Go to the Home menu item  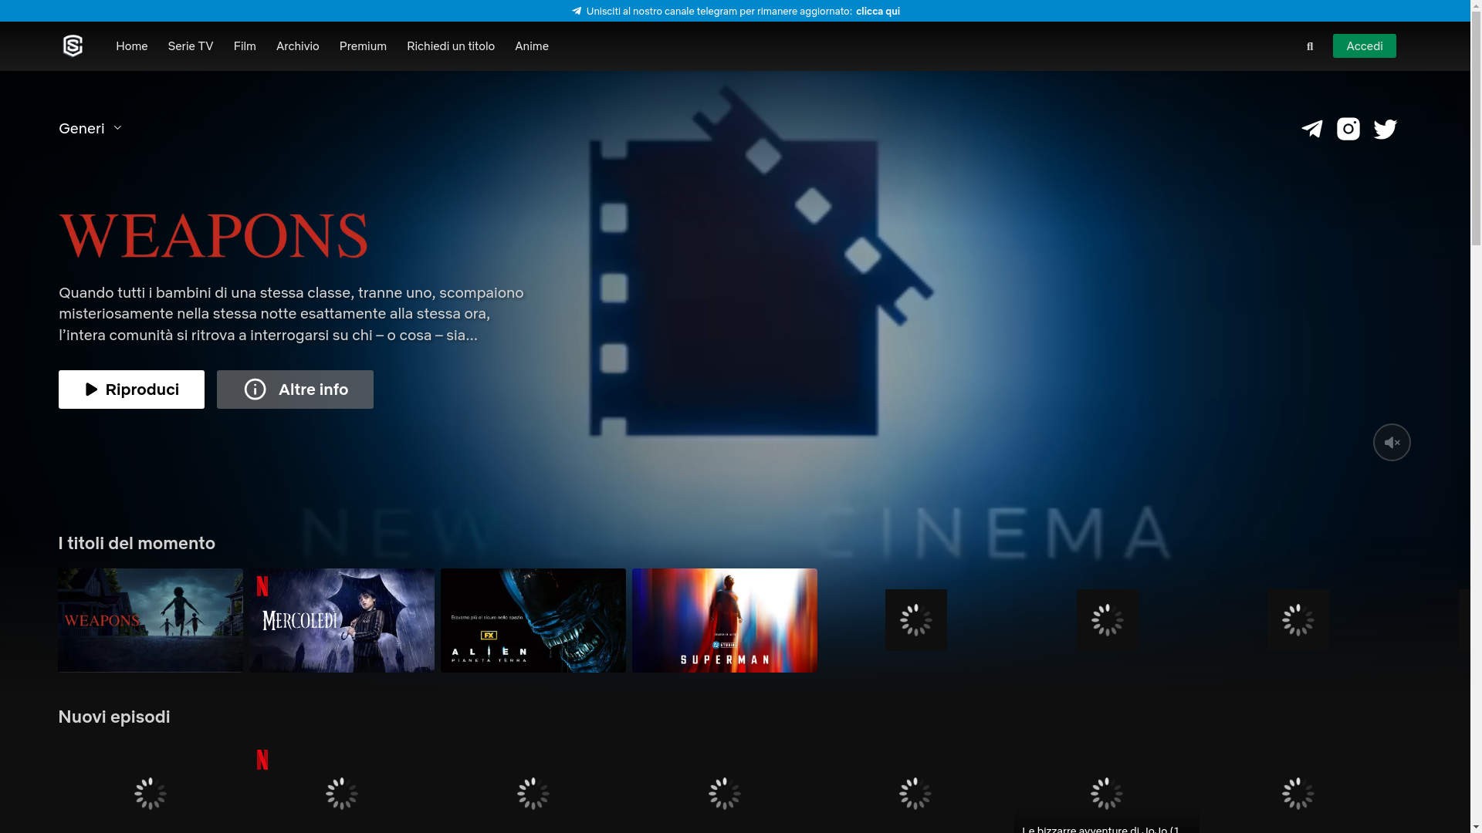(x=132, y=46)
